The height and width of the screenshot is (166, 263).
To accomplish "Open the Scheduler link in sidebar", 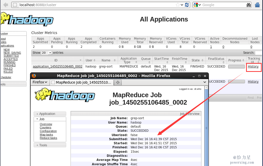I will click(x=6, y=77).
